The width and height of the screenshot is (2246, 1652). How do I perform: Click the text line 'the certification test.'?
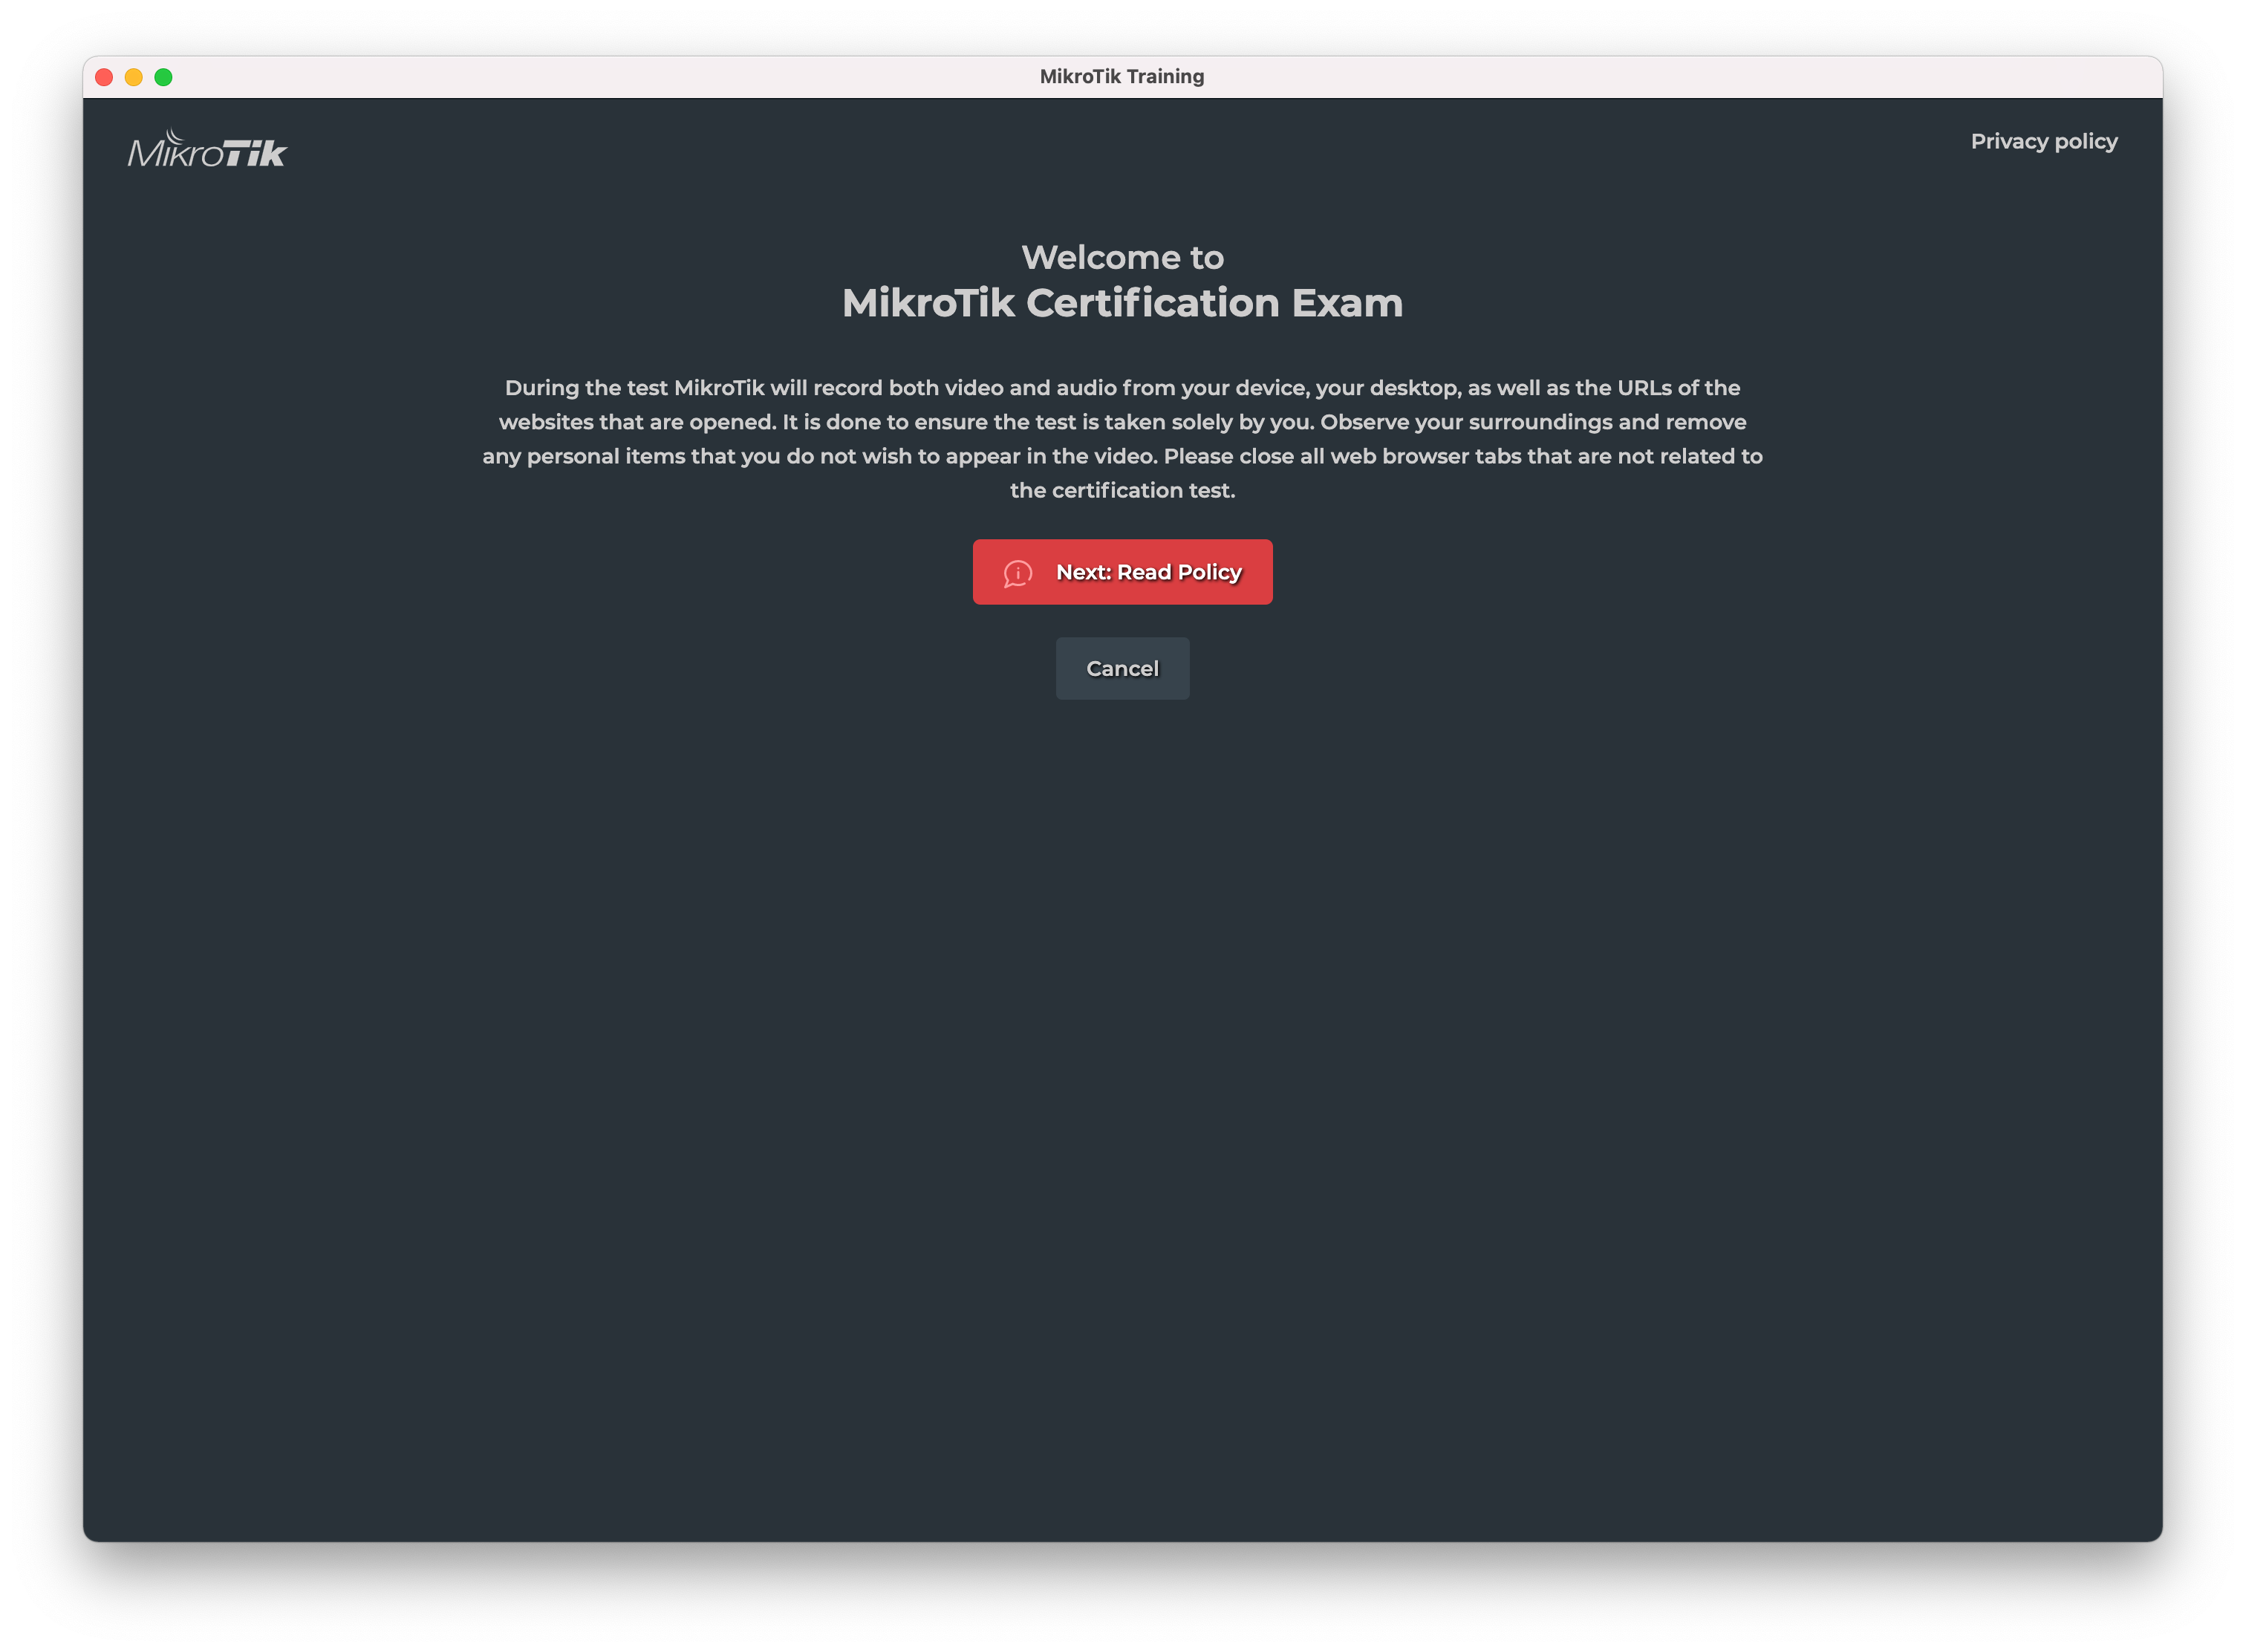[1122, 491]
